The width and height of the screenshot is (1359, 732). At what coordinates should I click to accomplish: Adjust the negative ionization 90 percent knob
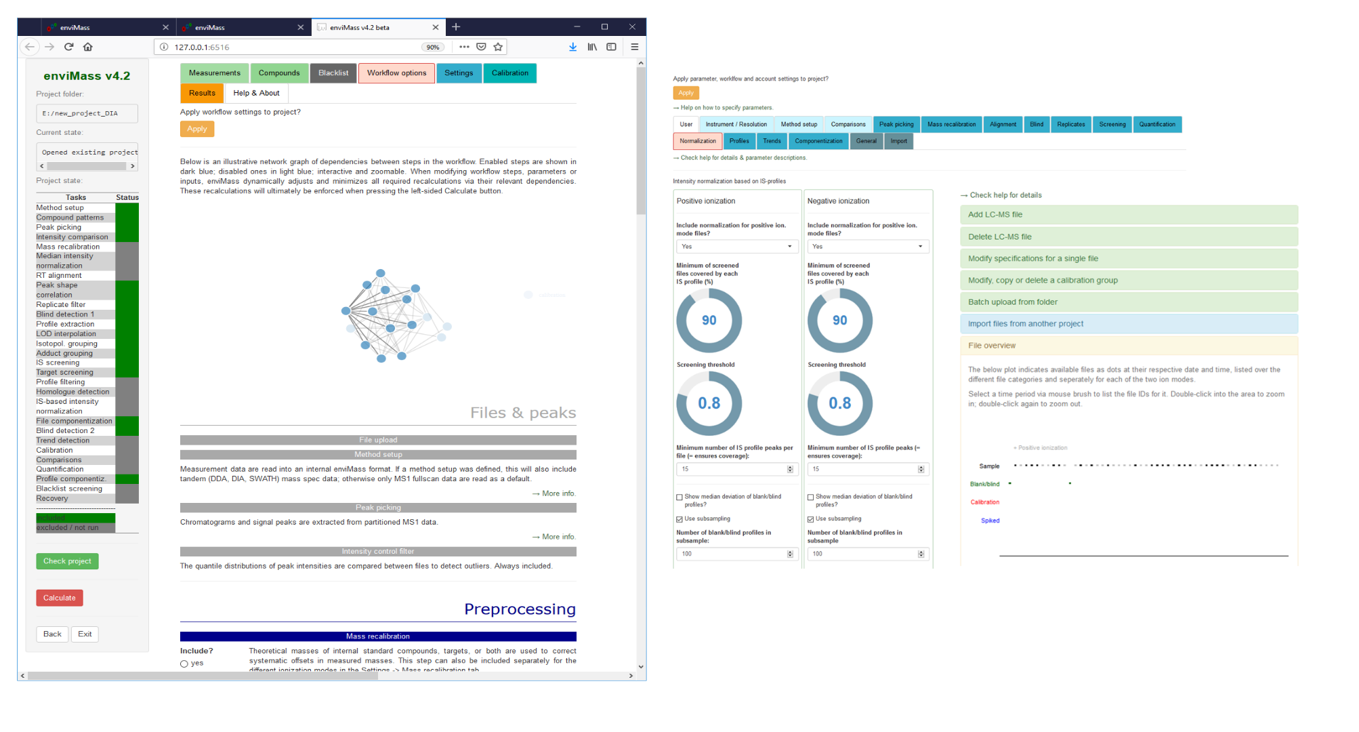[840, 321]
